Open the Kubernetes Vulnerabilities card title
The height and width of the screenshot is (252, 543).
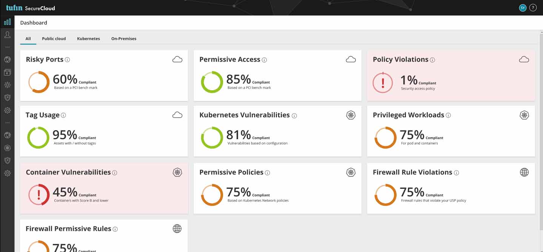coord(245,115)
